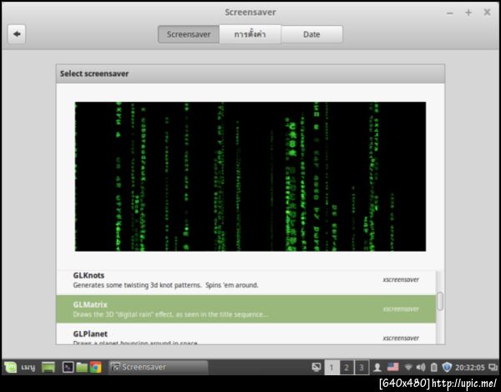501x392 pixels.
Task: Switch to the Screensaver tab
Action: point(189,34)
